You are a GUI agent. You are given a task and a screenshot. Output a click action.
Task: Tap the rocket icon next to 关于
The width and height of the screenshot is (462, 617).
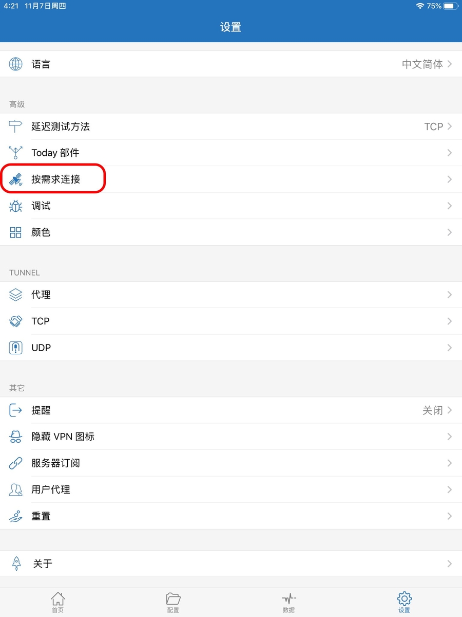click(x=16, y=564)
